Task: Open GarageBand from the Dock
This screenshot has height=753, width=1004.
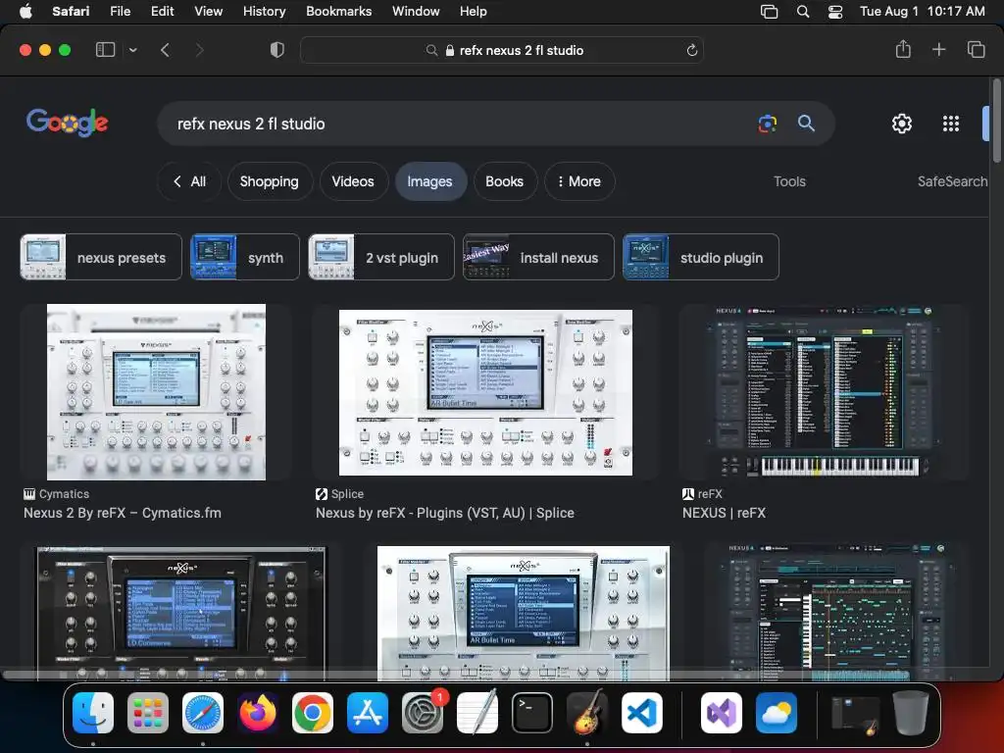Action: (587, 712)
